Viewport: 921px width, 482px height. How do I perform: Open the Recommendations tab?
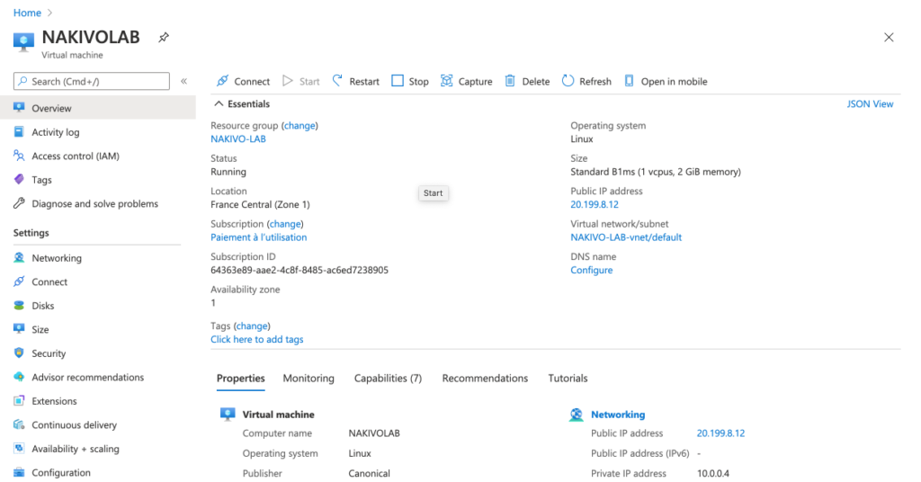click(x=485, y=378)
